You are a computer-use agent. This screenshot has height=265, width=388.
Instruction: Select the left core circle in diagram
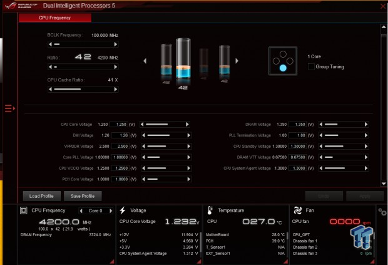pos(276,61)
